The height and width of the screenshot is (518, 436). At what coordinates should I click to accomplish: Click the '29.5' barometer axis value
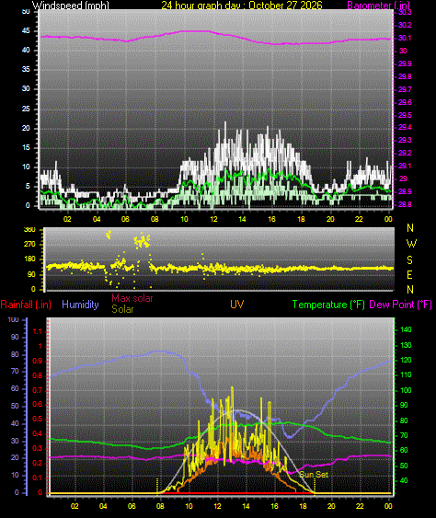click(405, 115)
